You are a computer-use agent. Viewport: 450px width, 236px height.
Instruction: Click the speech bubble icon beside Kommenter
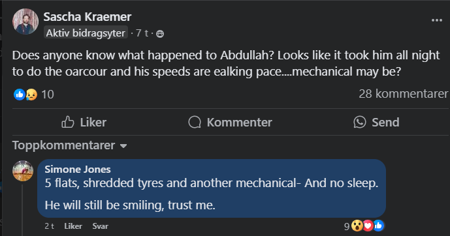click(x=195, y=123)
